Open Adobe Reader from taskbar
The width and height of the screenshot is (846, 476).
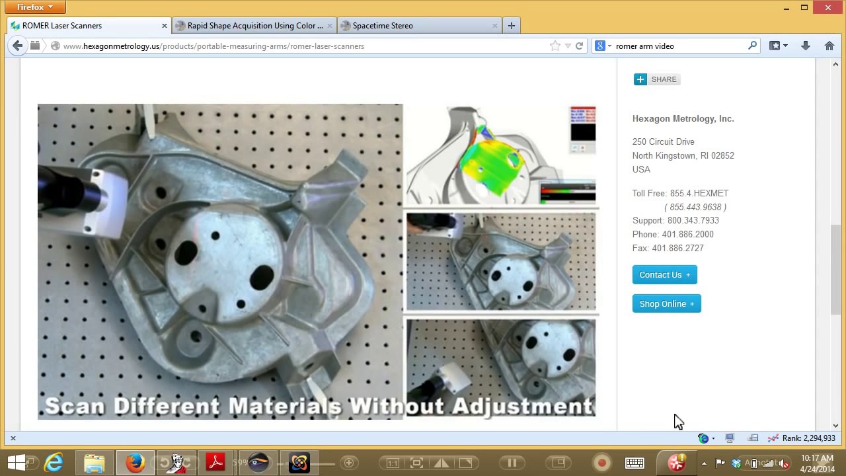[216, 463]
